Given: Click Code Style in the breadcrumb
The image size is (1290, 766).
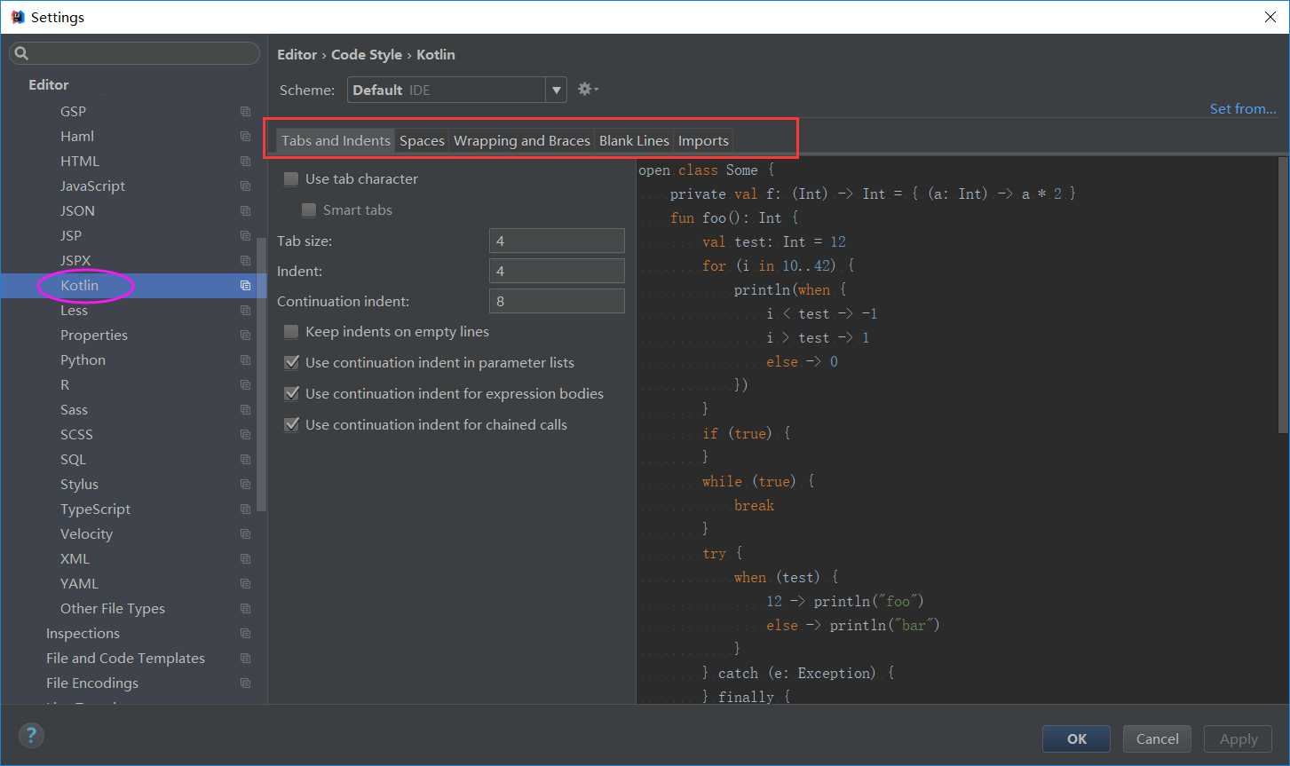Looking at the screenshot, I should (367, 54).
